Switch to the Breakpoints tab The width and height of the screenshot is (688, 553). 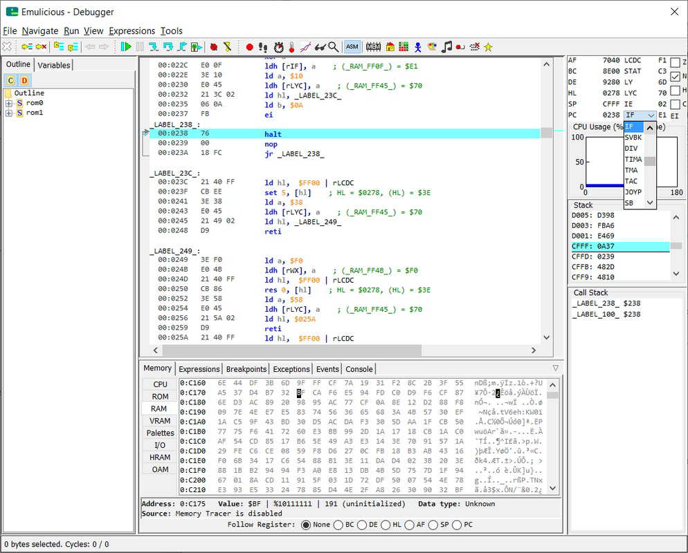246,369
